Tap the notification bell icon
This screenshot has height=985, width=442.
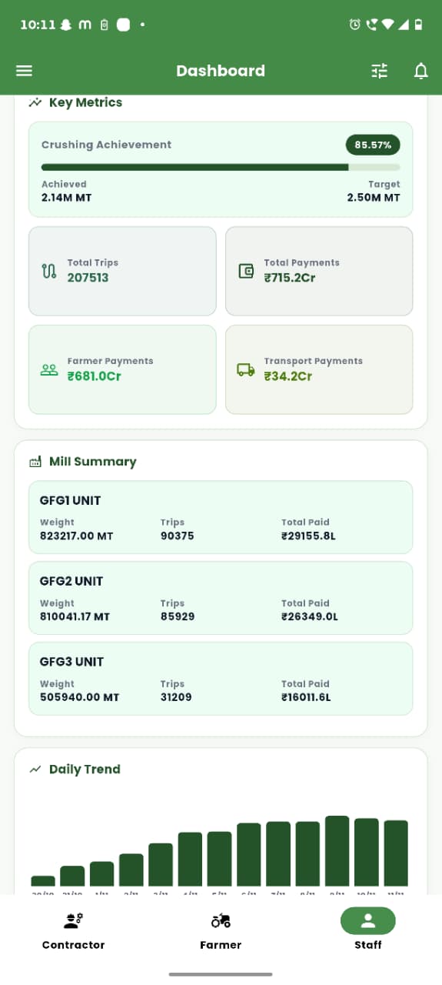[x=420, y=71]
